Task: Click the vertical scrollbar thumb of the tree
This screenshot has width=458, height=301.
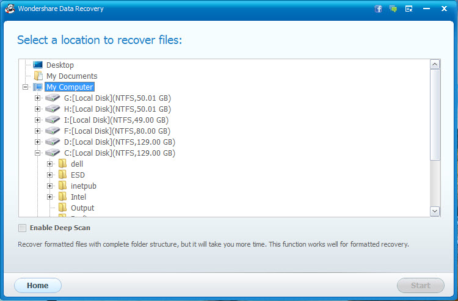Action: (435, 115)
